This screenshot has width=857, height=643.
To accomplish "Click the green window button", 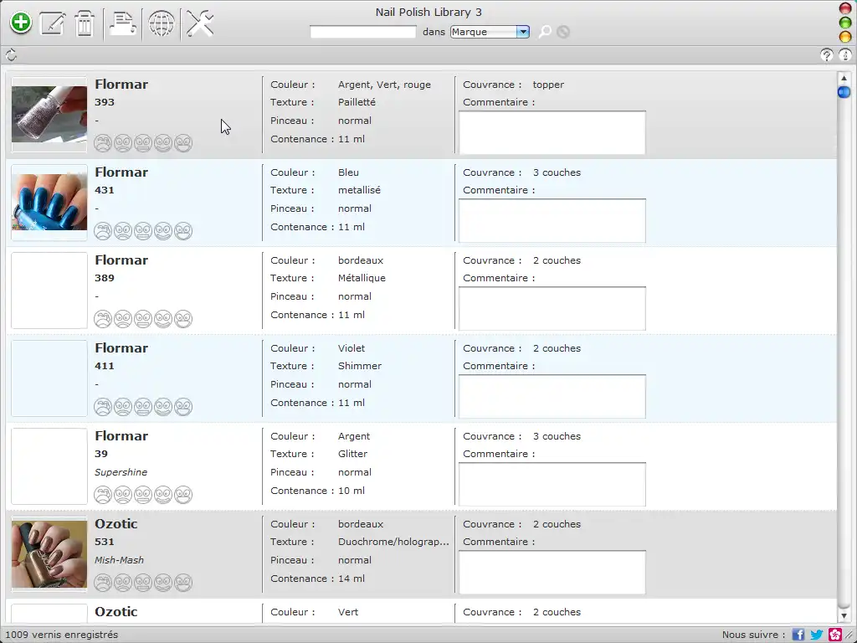I will coord(845,23).
